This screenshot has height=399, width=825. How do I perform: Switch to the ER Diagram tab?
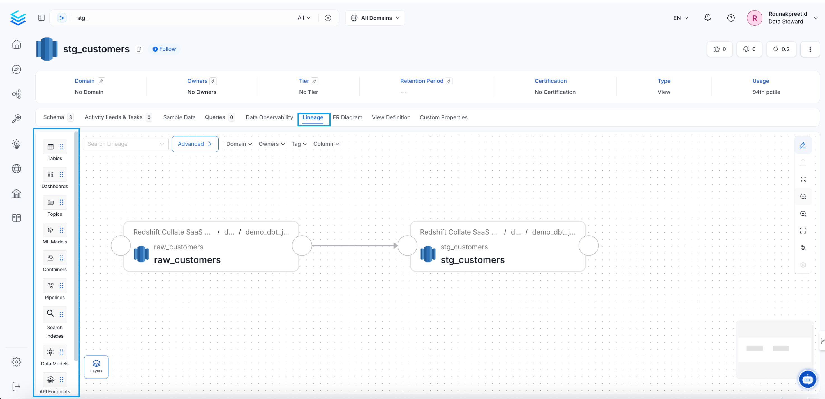(x=348, y=117)
